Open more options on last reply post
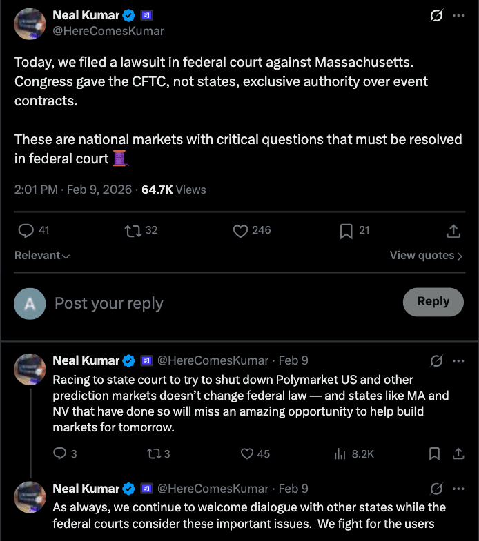Viewport: 479px width, 541px height. (x=458, y=489)
